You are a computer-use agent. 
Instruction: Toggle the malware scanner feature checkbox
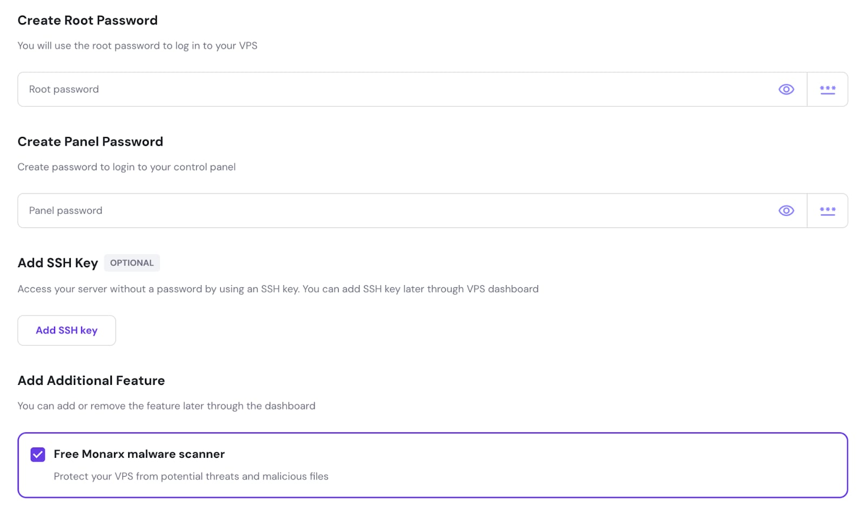coord(37,455)
